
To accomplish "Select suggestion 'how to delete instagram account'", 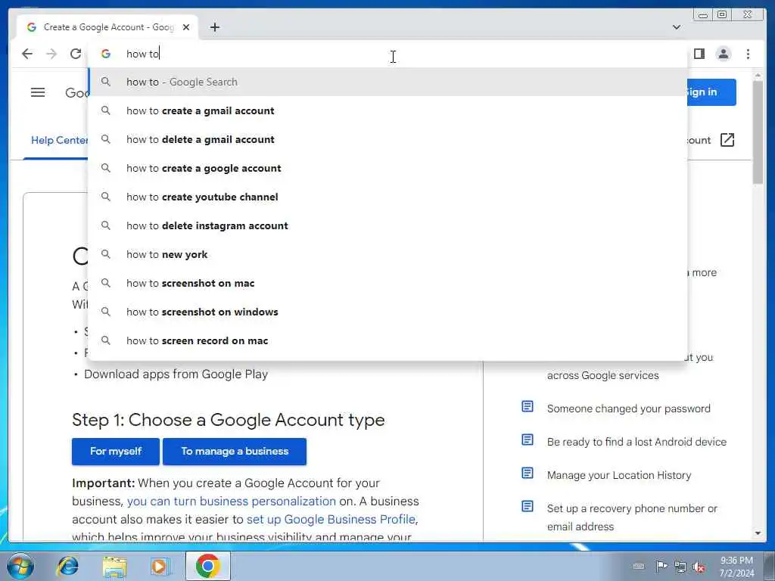I will click(388, 225).
